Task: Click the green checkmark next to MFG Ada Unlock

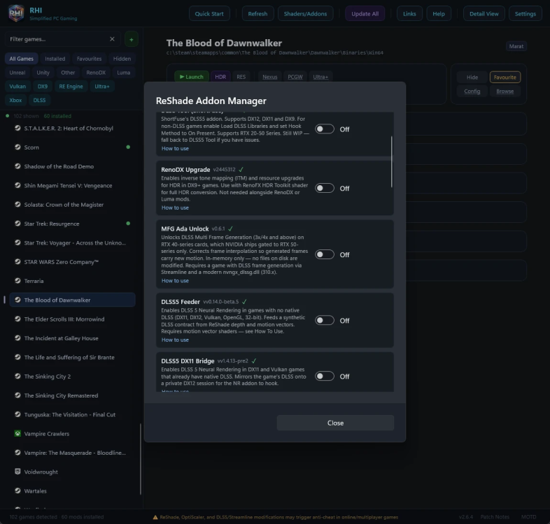Action: coord(230,228)
